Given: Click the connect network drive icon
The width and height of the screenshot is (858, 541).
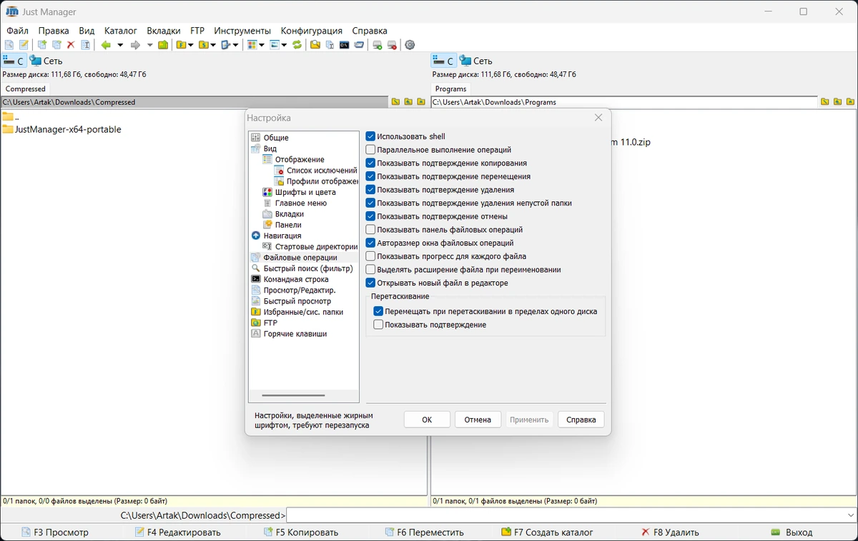Looking at the screenshot, I should (378, 45).
